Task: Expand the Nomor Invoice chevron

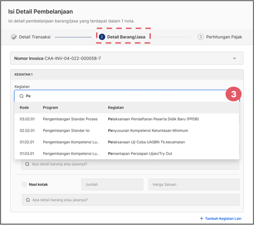Action: tap(234, 58)
